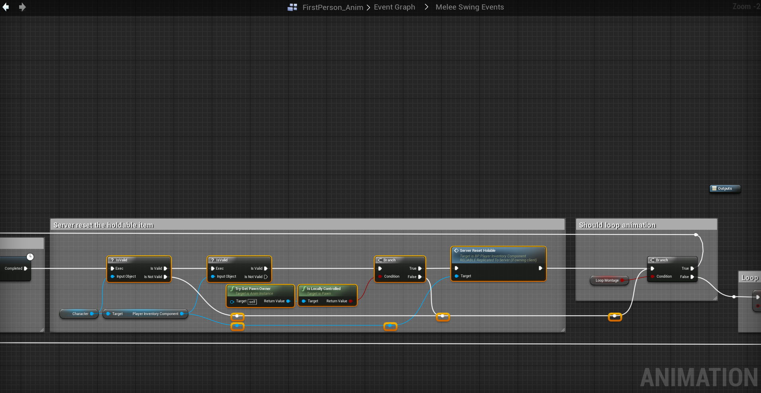
Task: Click the self field on Try Get Pawn Owner
Action: click(x=252, y=302)
